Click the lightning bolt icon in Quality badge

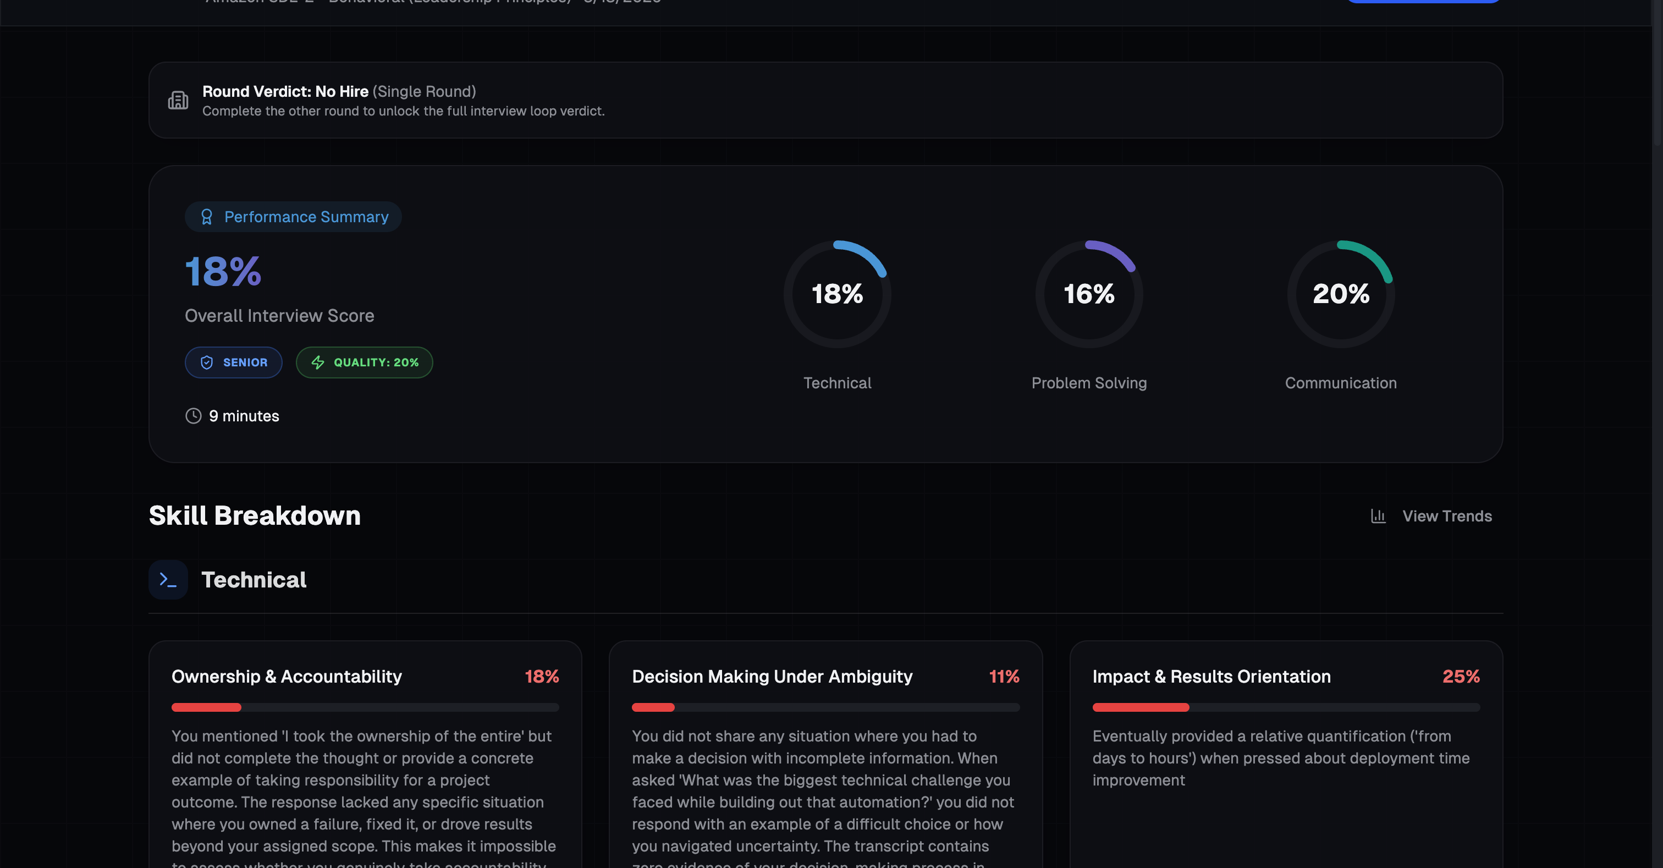318,362
